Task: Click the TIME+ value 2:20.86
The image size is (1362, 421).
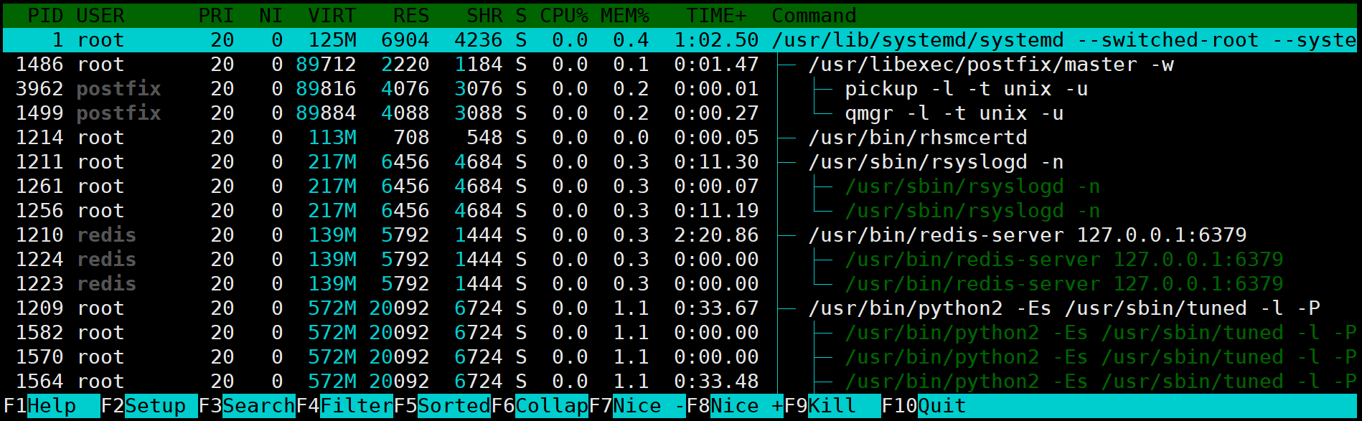Action: pos(716,235)
